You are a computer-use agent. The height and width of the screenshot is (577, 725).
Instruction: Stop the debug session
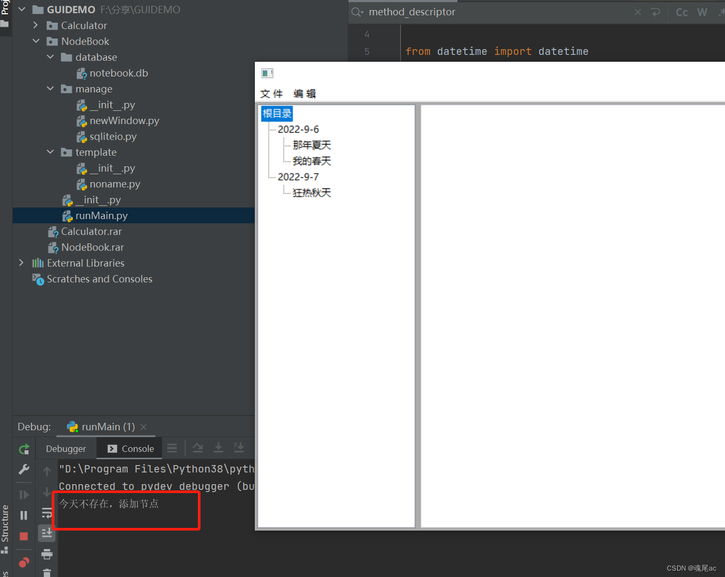[24, 536]
